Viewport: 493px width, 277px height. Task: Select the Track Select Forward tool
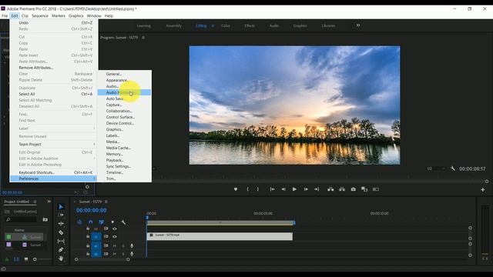tap(61, 215)
